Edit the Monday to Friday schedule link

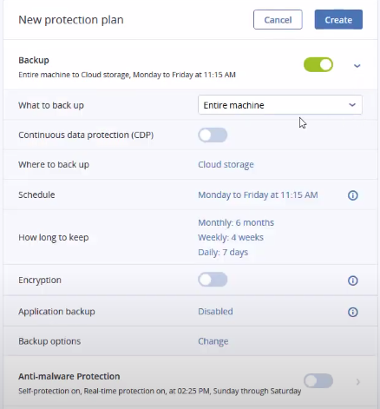point(258,195)
